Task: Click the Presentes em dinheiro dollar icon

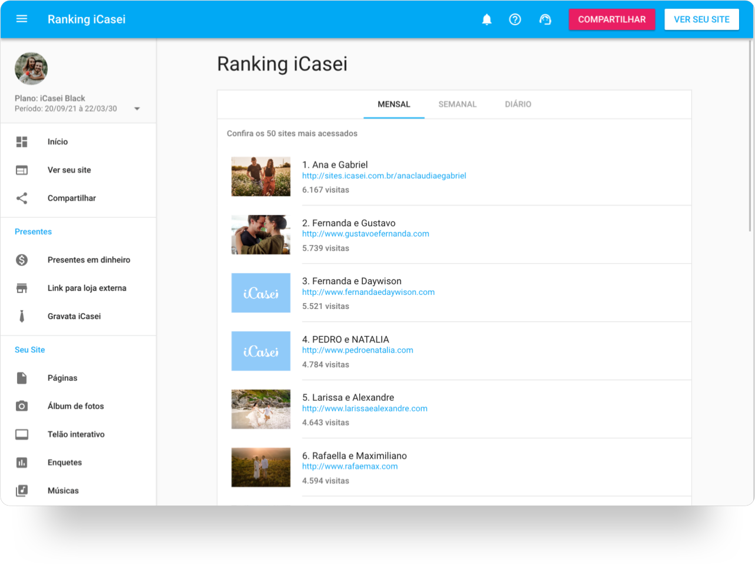Action: pos(22,260)
